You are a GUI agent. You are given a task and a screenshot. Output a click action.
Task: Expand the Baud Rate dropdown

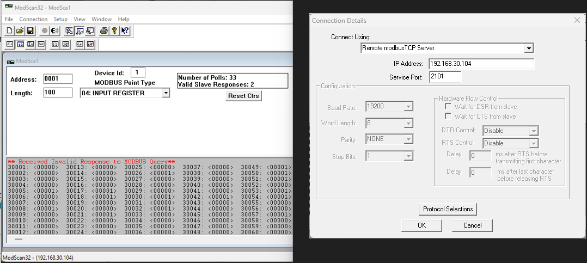pos(408,106)
